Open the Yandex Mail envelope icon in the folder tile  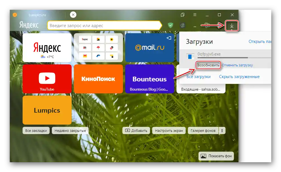point(85,56)
